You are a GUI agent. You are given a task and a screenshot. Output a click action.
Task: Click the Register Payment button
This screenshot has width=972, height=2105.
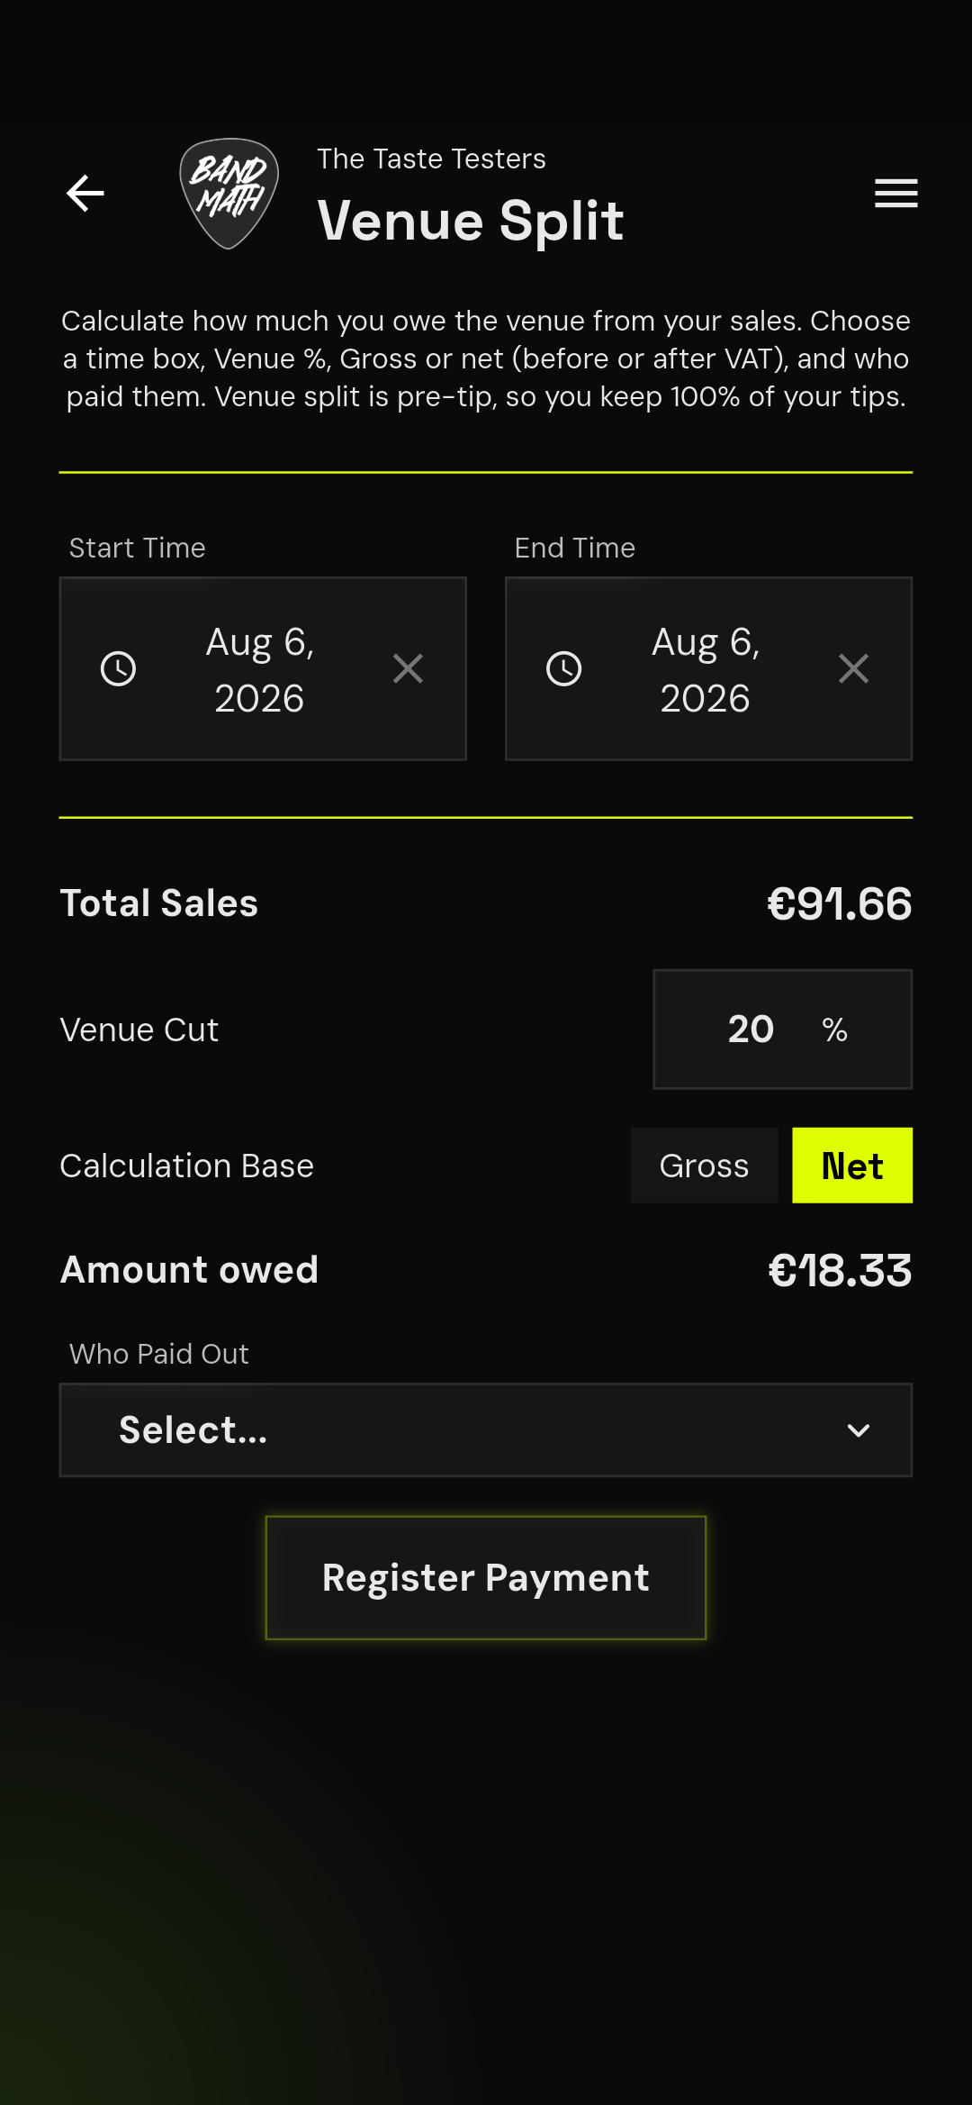coord(486,1578)
